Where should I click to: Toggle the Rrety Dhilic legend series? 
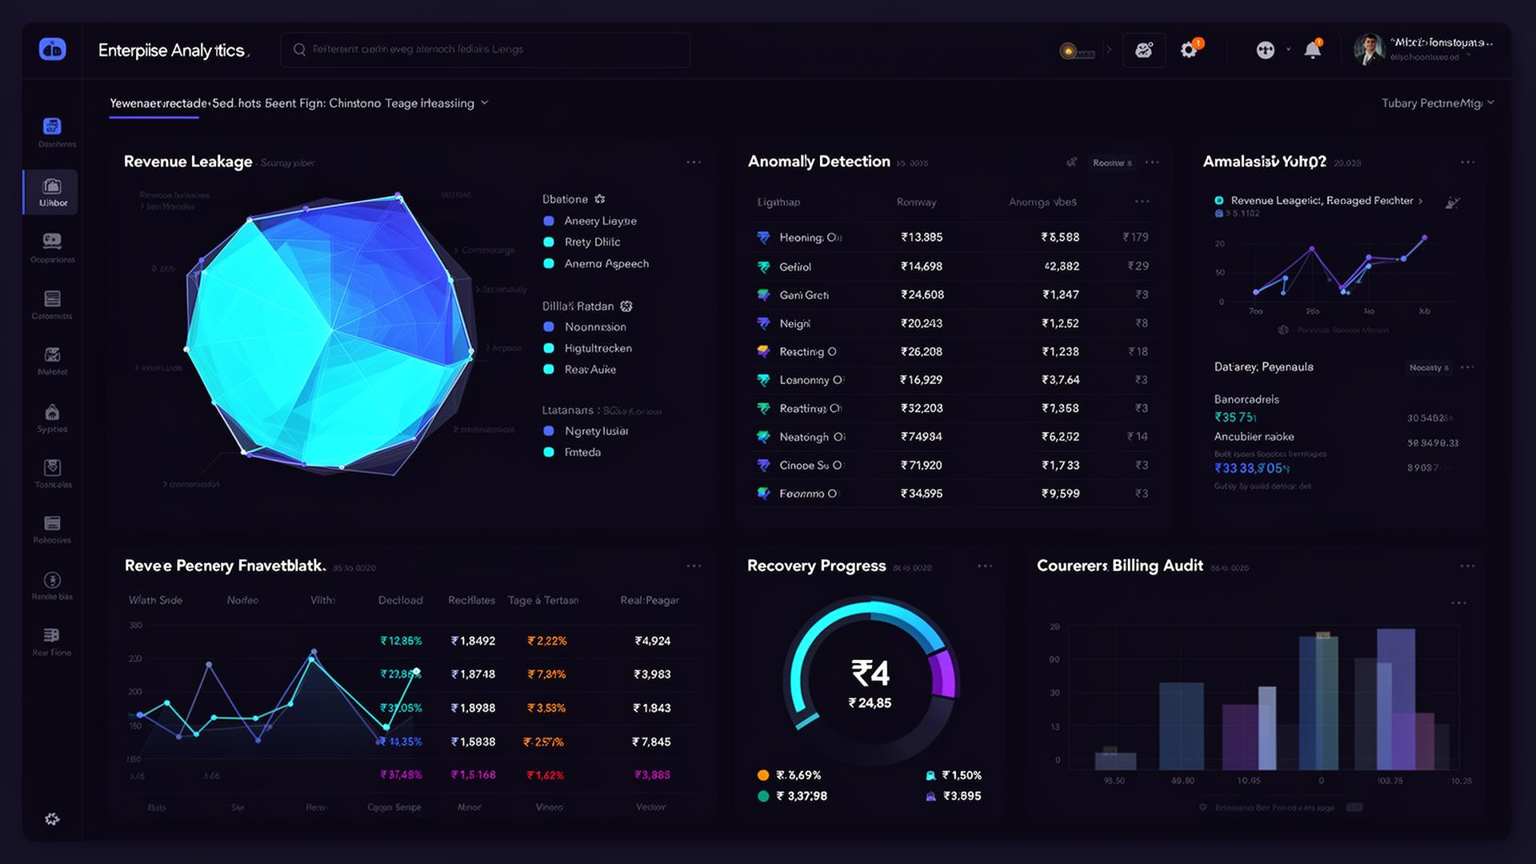549,242
